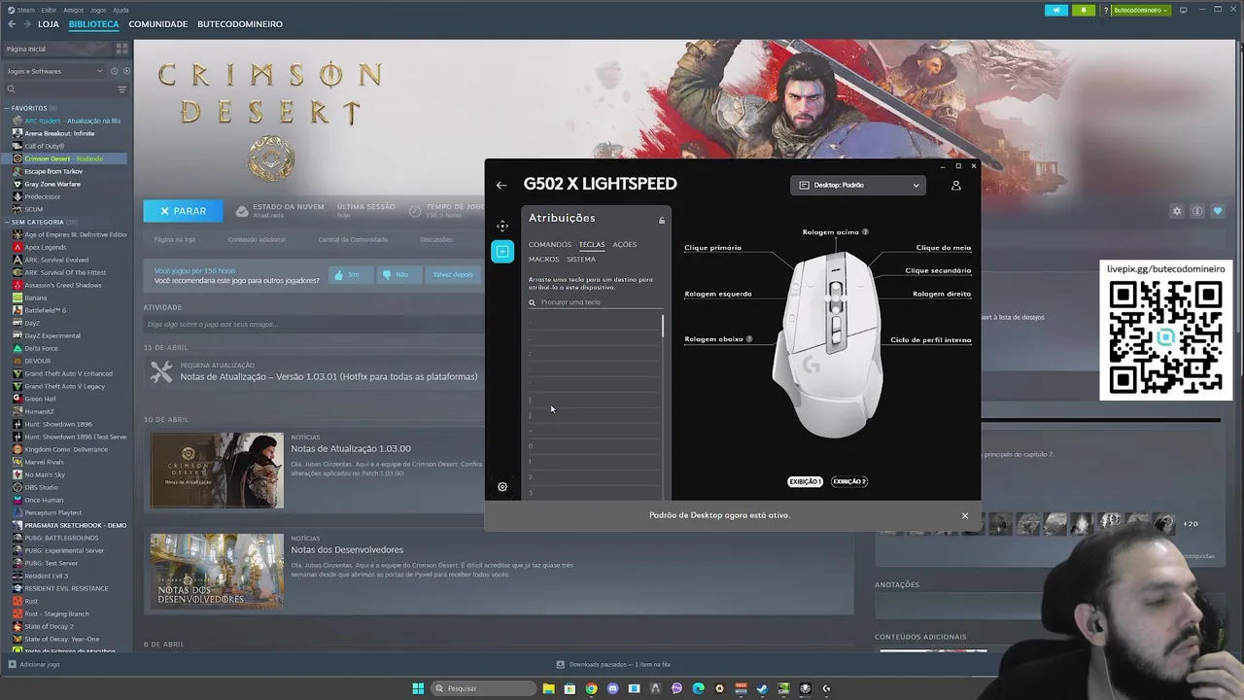Image resolution: width=1244 pixels, height=700 pixels.
Task: Click the Windows Pesquisar search box
Action: point(483,688)
